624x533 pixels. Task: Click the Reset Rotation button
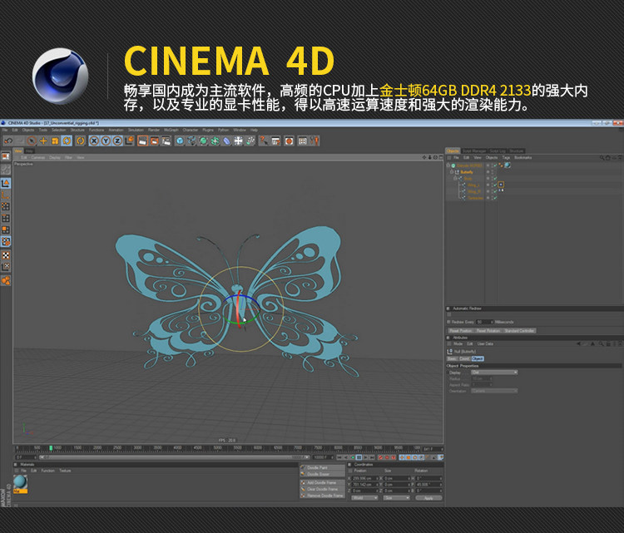[x=488, y=331]
